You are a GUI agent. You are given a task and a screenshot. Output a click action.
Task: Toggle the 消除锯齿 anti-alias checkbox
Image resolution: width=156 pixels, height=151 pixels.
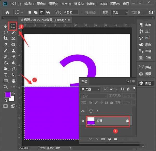point(83,12)
